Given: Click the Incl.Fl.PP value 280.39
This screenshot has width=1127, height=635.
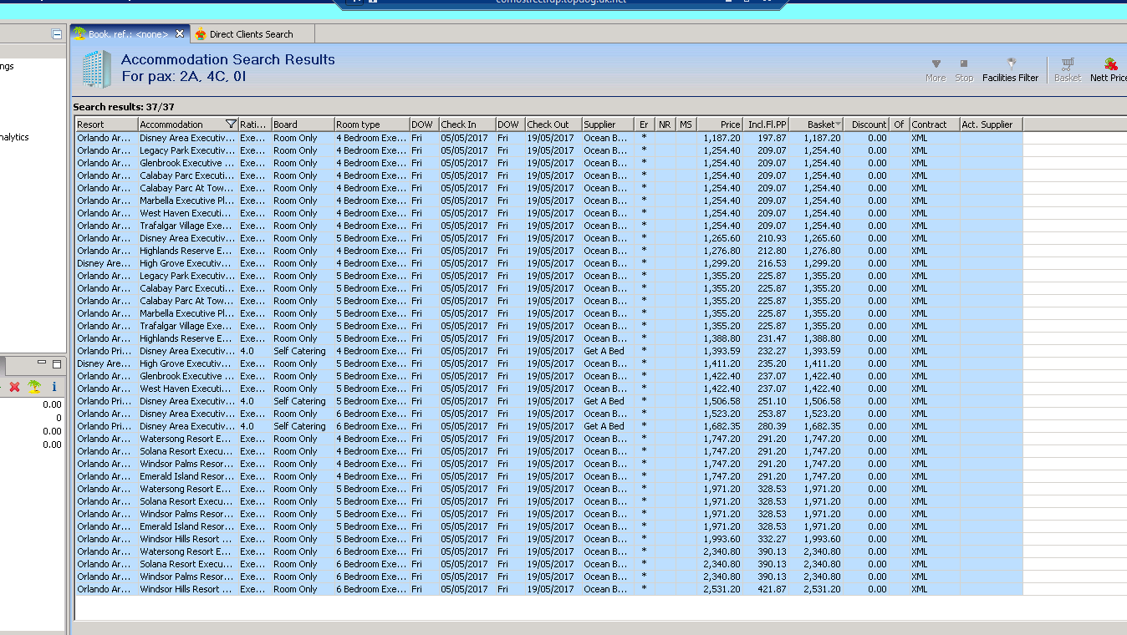Looking at the screenshot, I should (x=772, y=426).
